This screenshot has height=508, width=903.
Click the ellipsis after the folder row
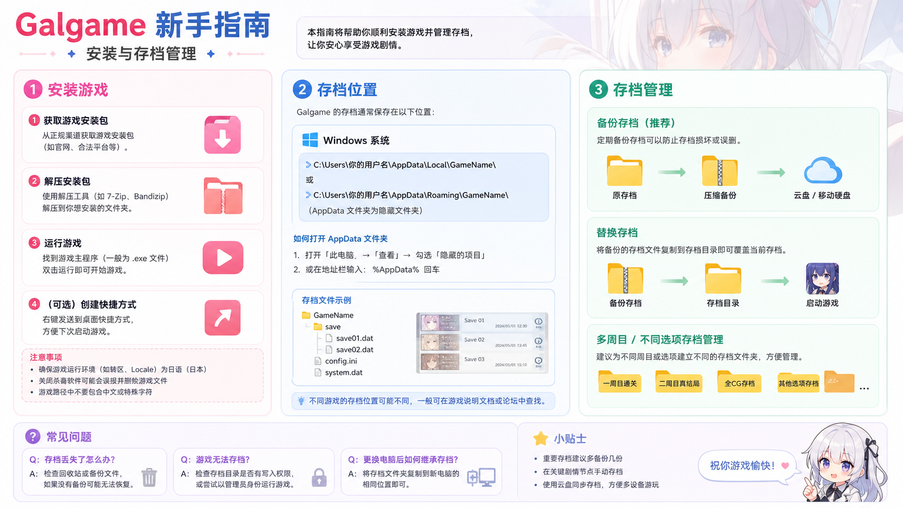pyautogui.click(x=864, y=389)
